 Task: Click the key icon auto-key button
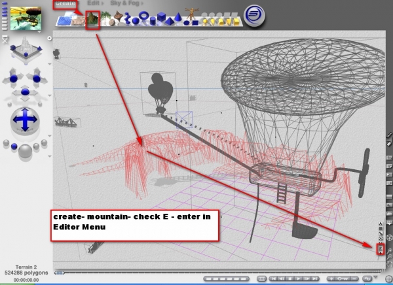click(x=343, y=278)
